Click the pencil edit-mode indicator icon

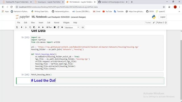click(x=154, y=23)
